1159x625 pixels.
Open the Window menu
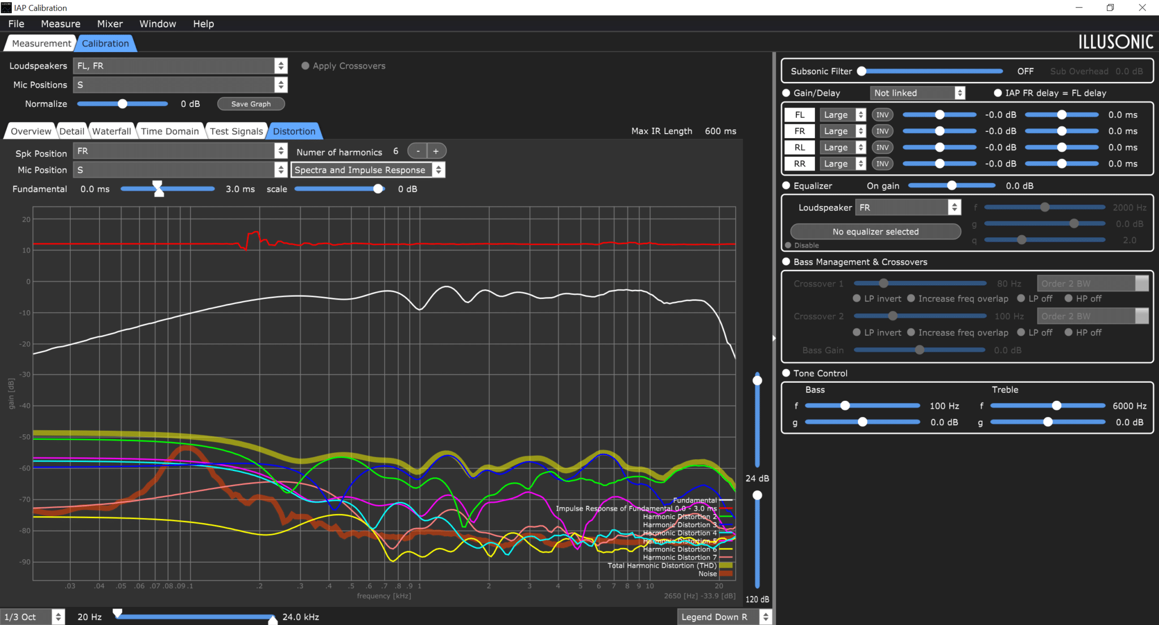click(158, 24)
